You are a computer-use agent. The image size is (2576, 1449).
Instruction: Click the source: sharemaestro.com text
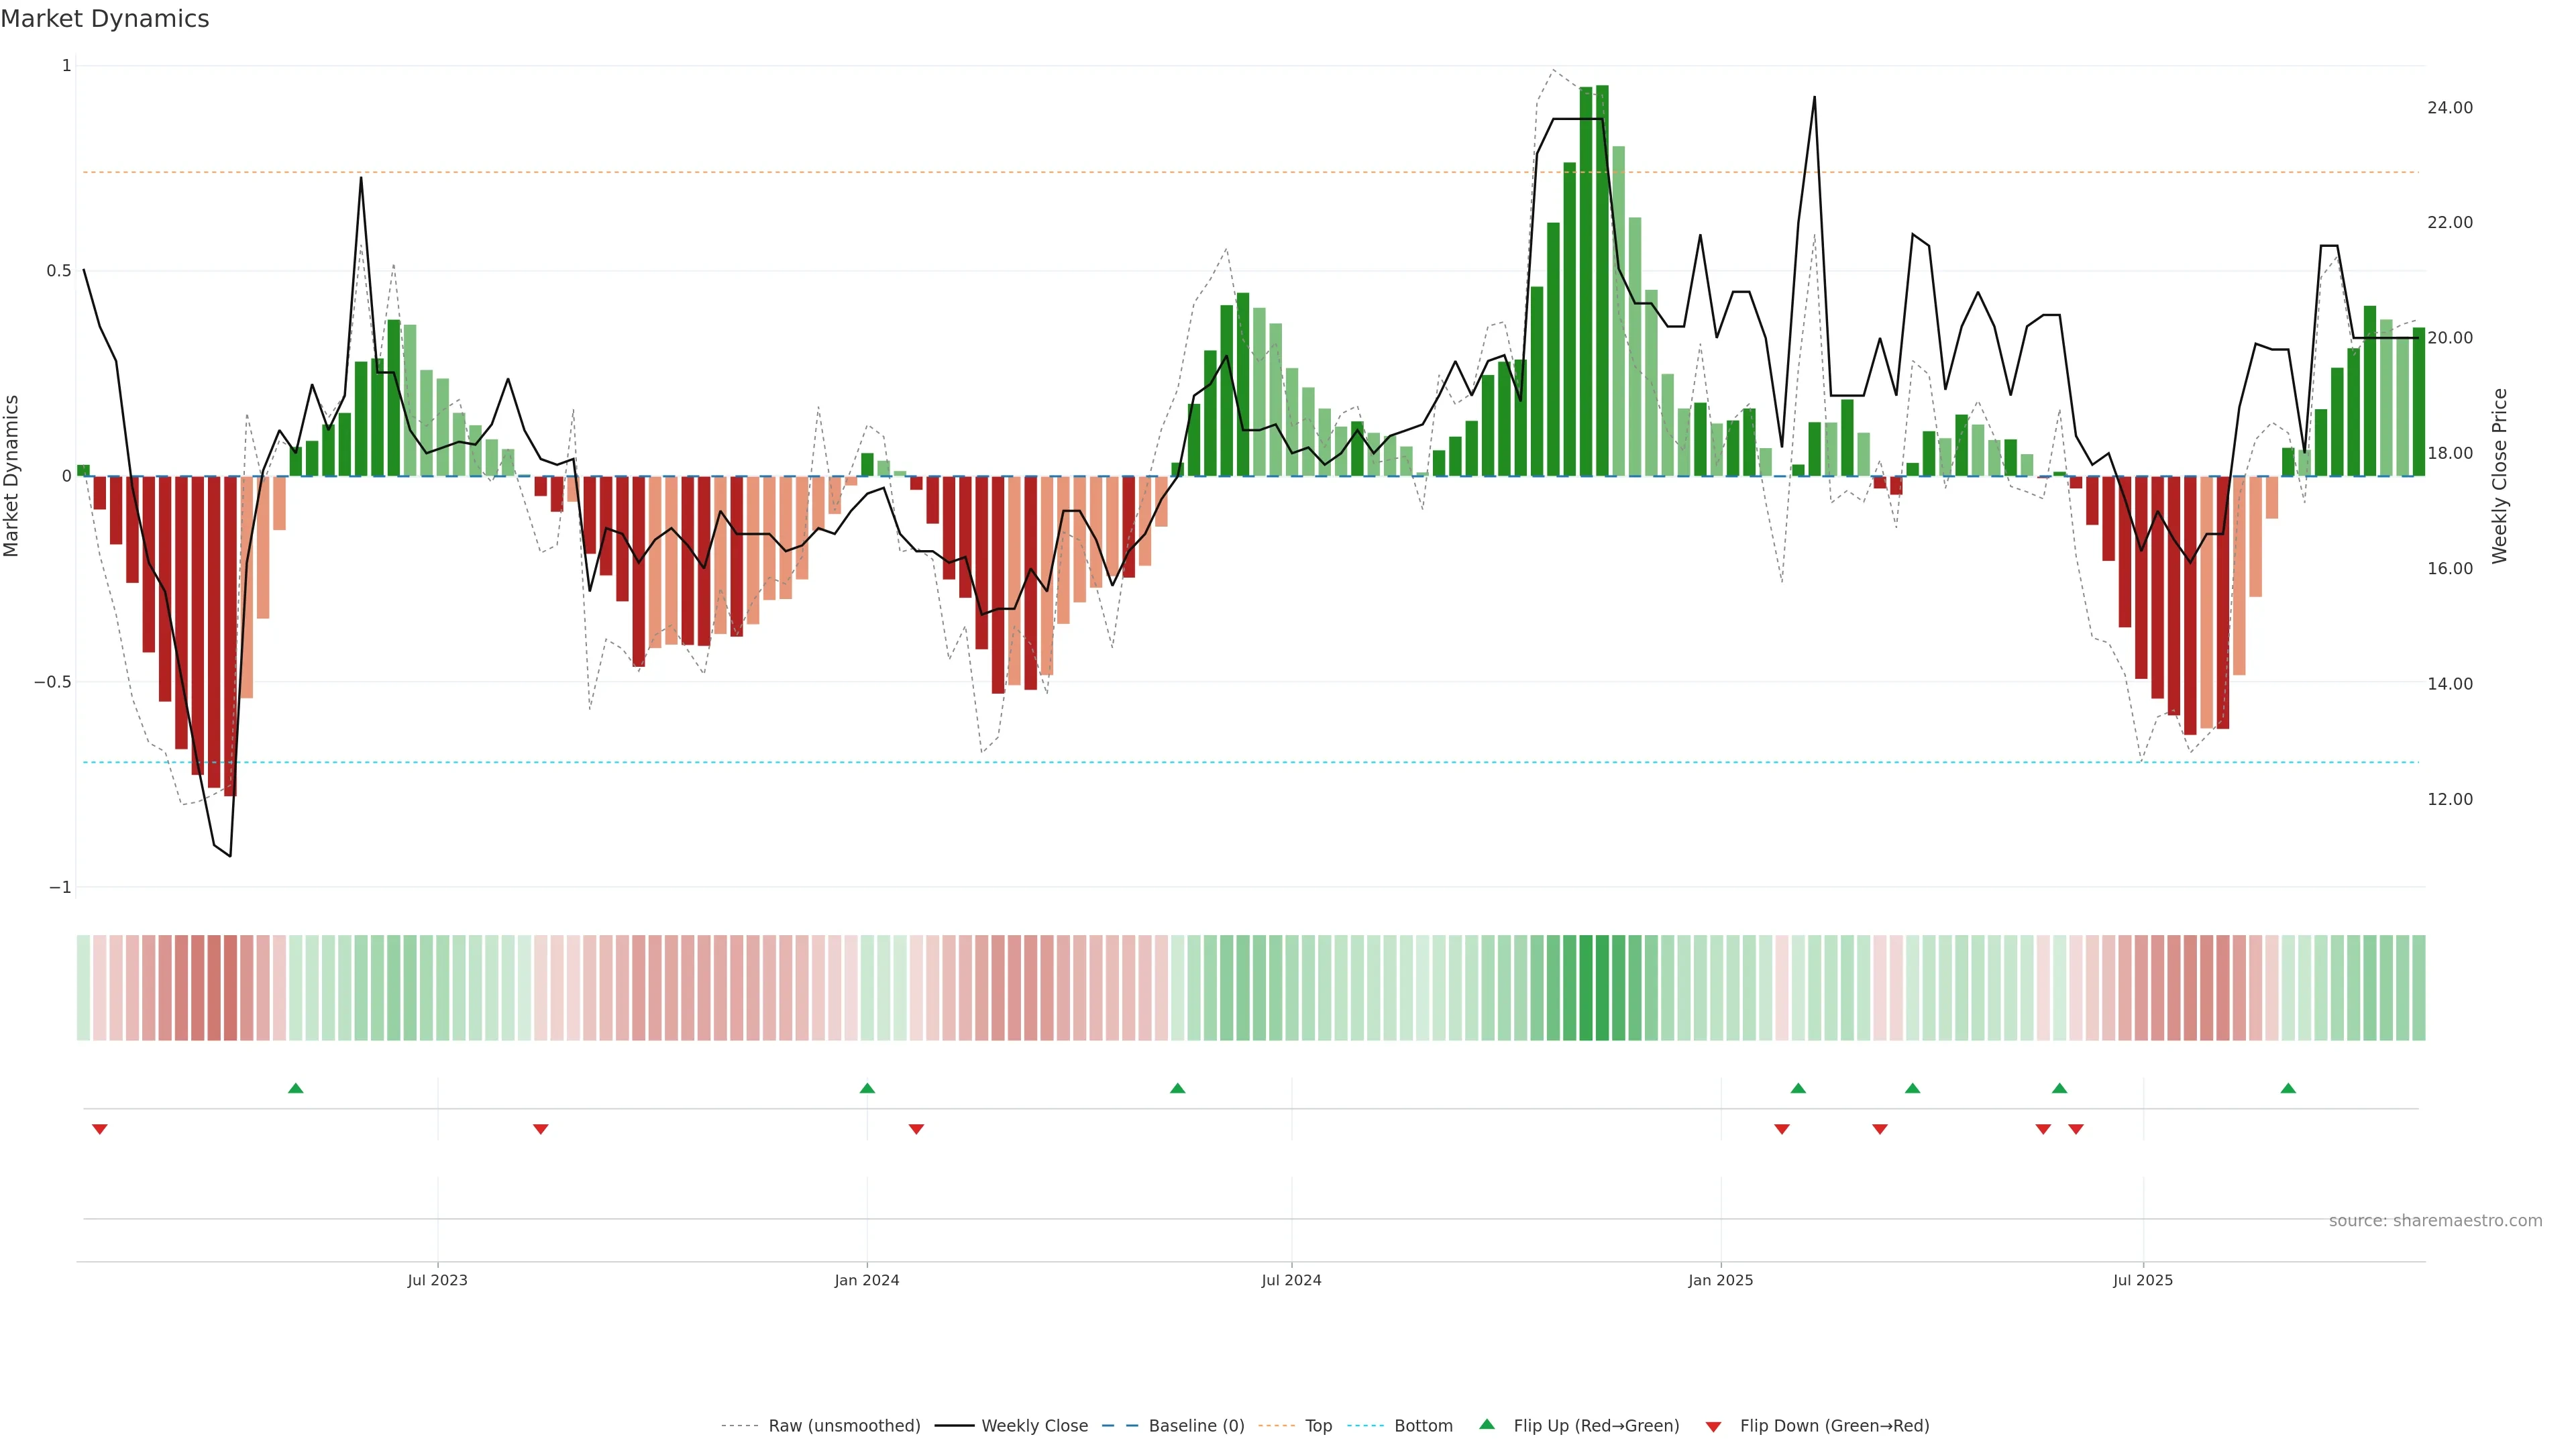coord(2435,1220)
